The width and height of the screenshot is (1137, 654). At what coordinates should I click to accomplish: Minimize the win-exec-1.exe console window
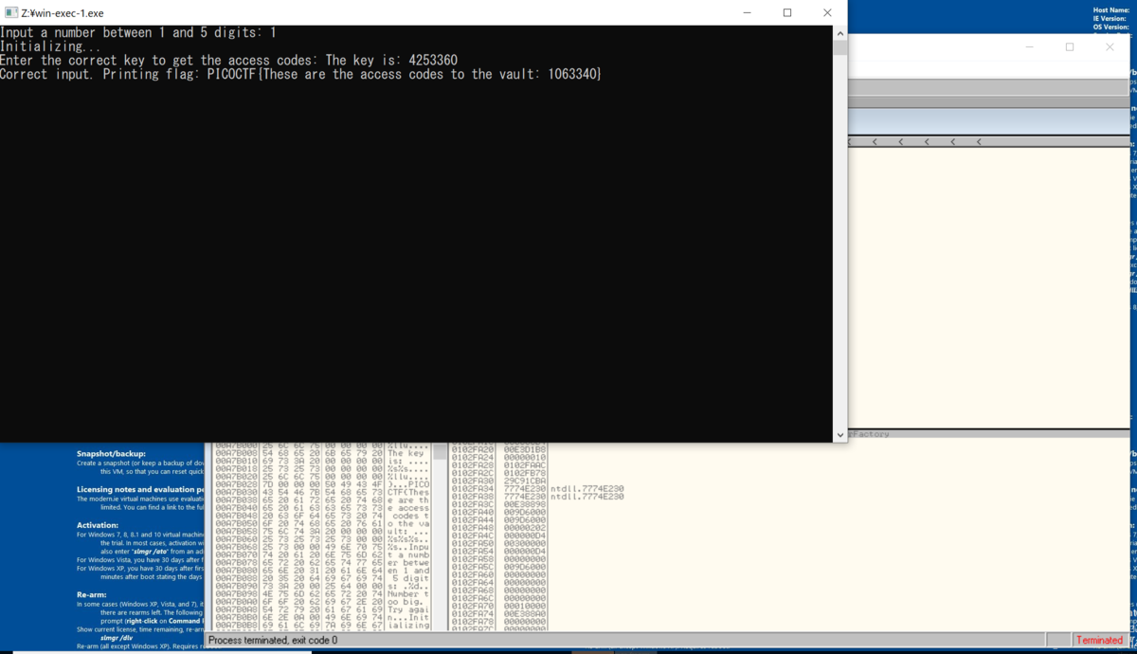pos(747,13)
